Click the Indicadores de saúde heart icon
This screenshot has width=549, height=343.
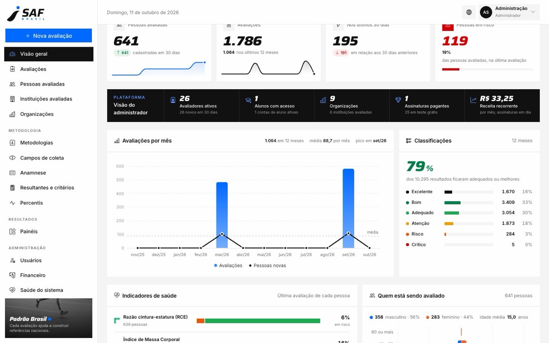(x=117, y=295)
